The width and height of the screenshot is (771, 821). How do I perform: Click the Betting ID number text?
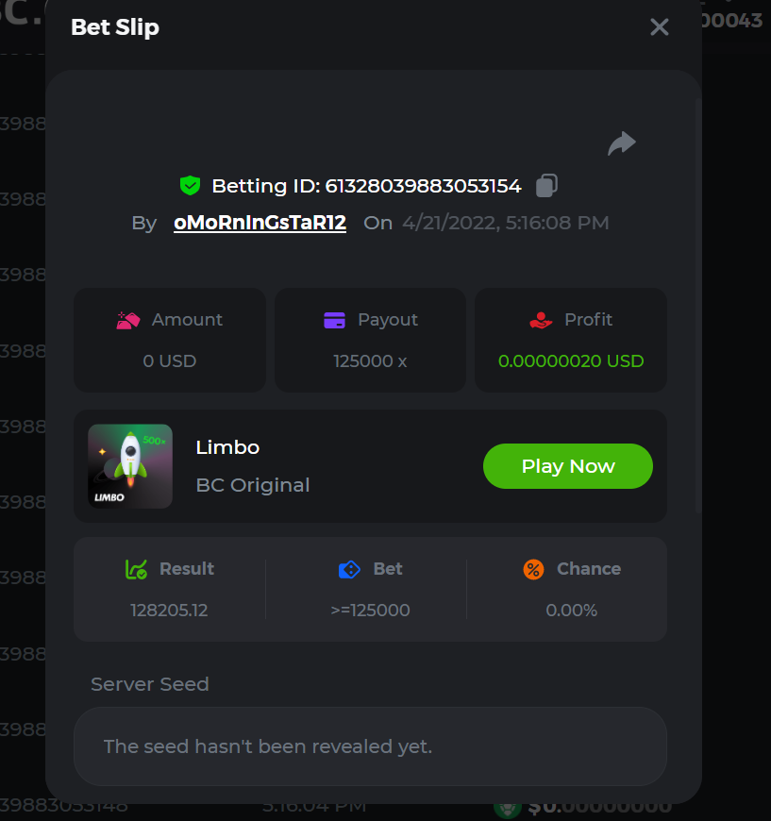coord(423,186)
